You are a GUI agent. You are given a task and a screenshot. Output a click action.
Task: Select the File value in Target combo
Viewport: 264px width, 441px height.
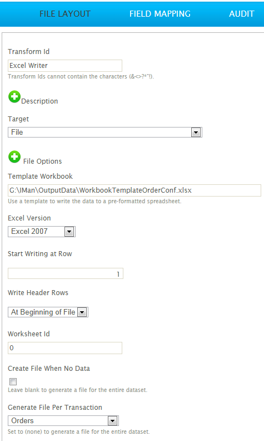click(x=17, y=132)
